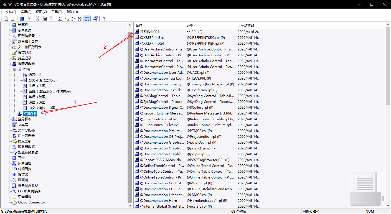Click the 变量管理 tag management icon
This screenshot has height=214, width=391.
click(x=14, y=30)
